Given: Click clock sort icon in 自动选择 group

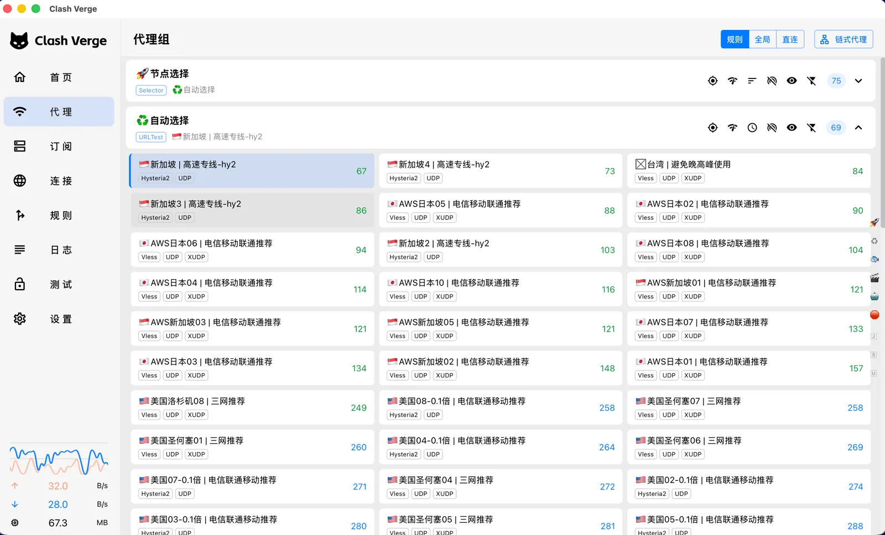Looking at the screenshot, I should [x=752, y=128].
